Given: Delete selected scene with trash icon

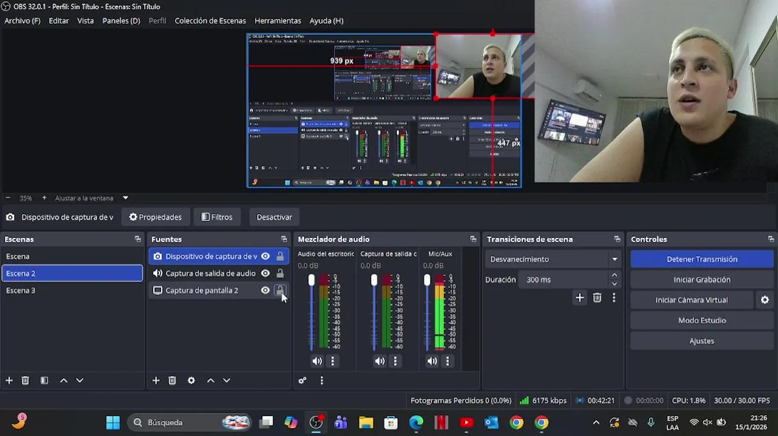Looking at the screenshot, I should [25, 380].
